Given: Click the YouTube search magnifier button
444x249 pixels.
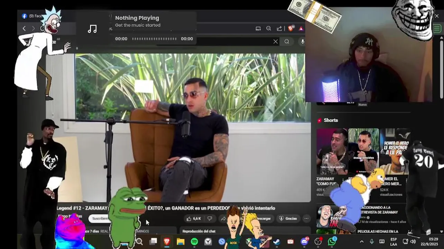Looking at the screenshot, I should tap(287, 41).
